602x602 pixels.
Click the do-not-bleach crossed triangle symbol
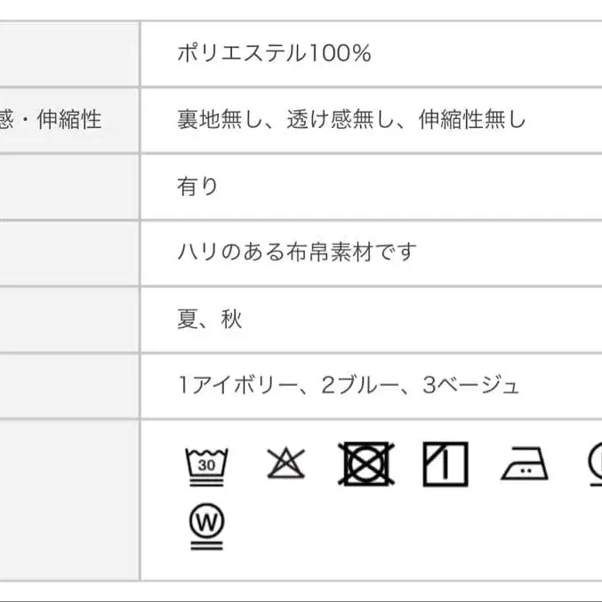[285, 462]
